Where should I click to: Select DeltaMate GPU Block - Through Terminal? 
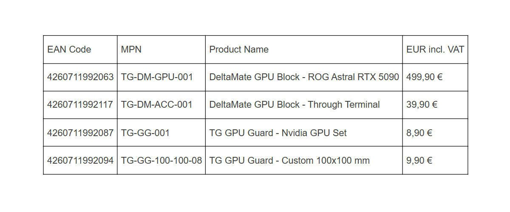(294, 105)
